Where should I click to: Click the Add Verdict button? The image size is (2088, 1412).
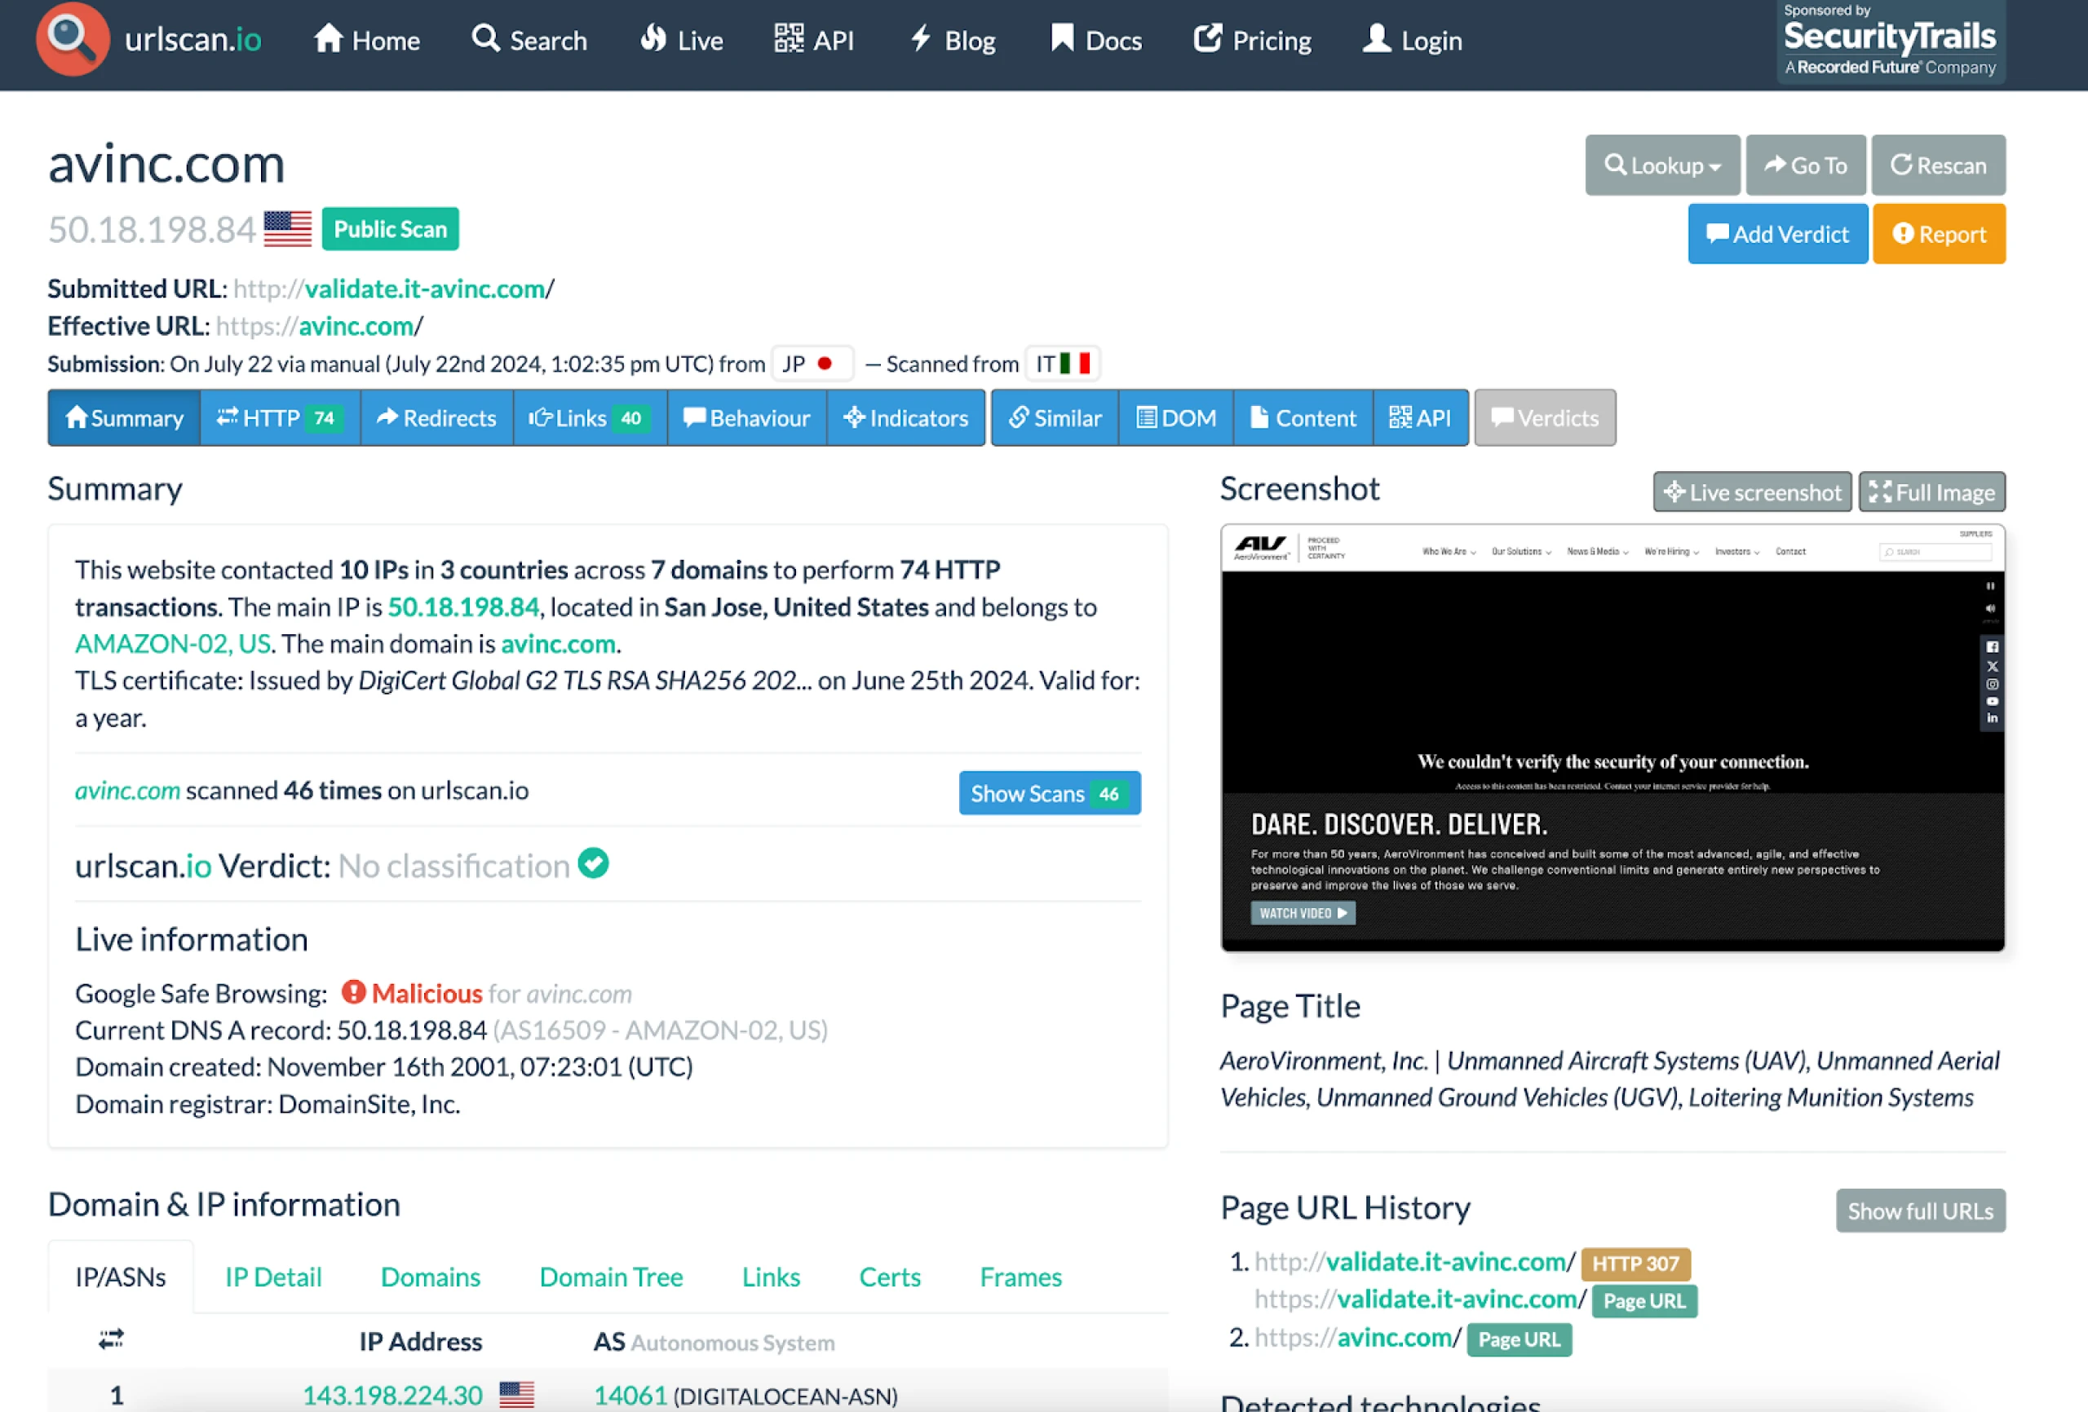[1777, 235]
